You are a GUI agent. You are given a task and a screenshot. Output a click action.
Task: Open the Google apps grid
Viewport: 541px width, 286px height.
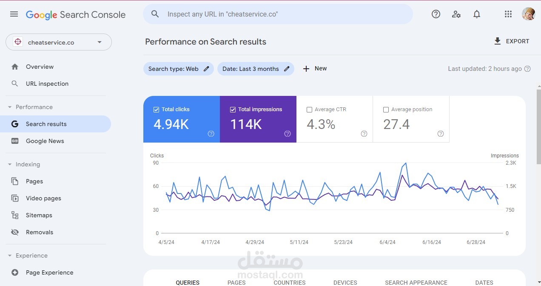(508, 14)
